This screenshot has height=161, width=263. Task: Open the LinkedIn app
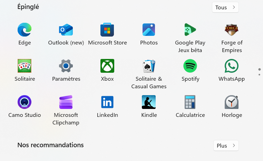coord(107,102)
